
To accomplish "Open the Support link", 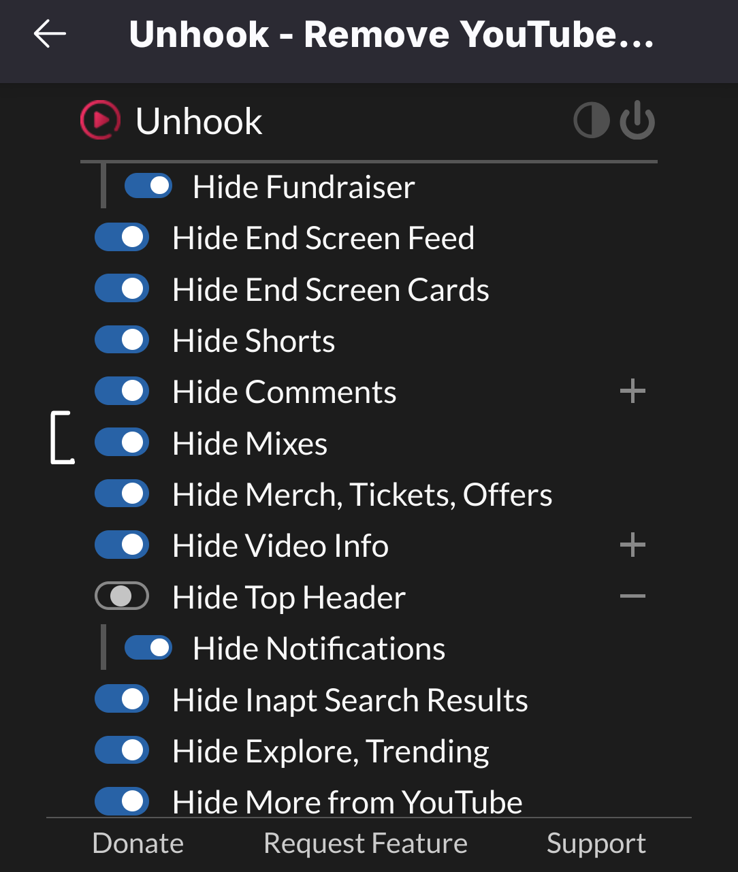I will 596,844.
